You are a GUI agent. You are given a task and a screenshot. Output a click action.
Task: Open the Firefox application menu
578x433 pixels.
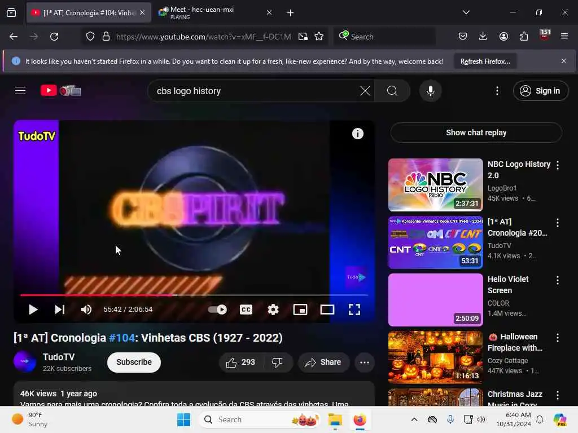(x=564, y=36)
